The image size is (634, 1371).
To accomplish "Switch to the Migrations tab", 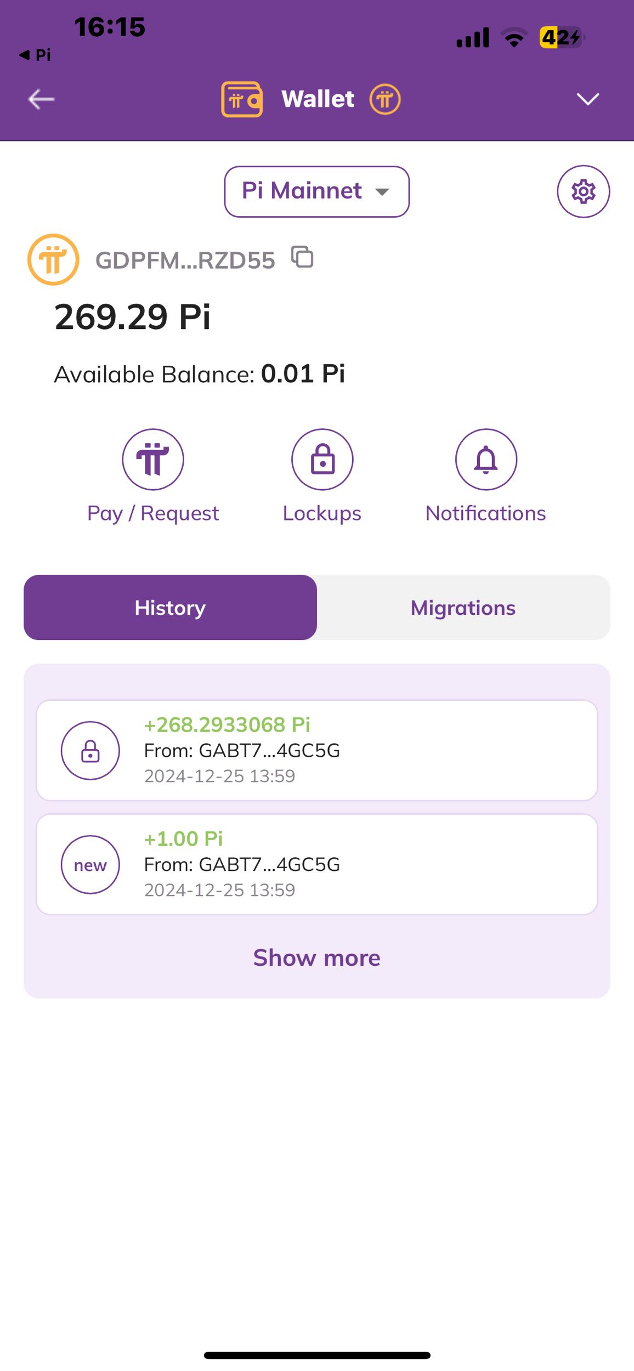I will [x=463, y=608].
